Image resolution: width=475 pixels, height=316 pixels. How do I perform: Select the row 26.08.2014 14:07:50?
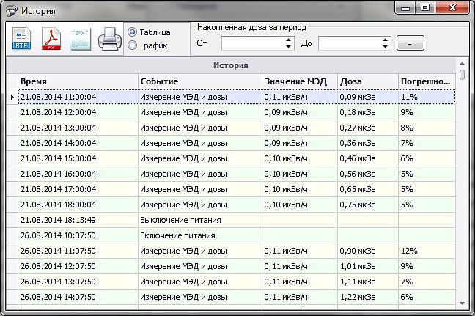click(237, 297)
